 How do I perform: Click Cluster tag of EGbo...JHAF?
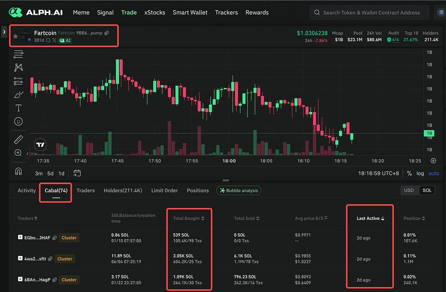[69, 238]
